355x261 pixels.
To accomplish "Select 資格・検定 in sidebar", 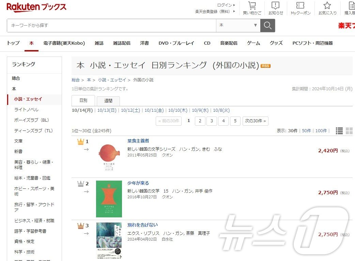I will tap(24, 242).
